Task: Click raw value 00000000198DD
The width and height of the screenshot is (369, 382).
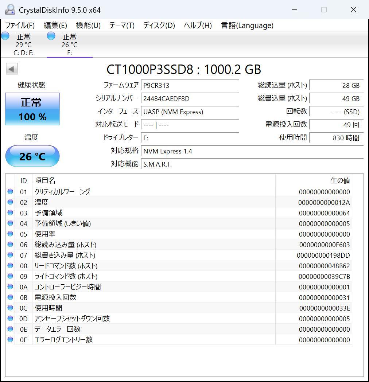Action: pos(323,255)
